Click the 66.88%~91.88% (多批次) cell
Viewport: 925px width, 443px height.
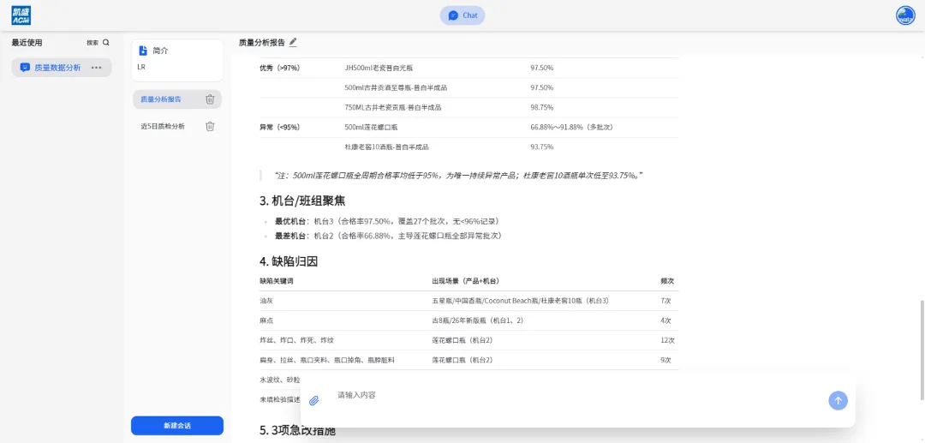pyautogui.click(x=573, y=127)
